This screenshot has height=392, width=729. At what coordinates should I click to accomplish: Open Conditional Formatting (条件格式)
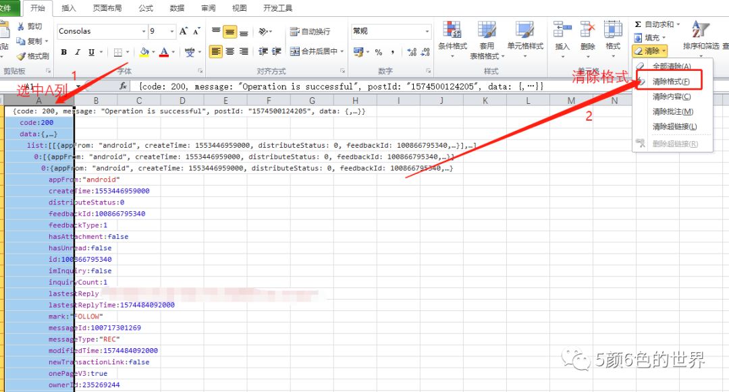point(452,40)
